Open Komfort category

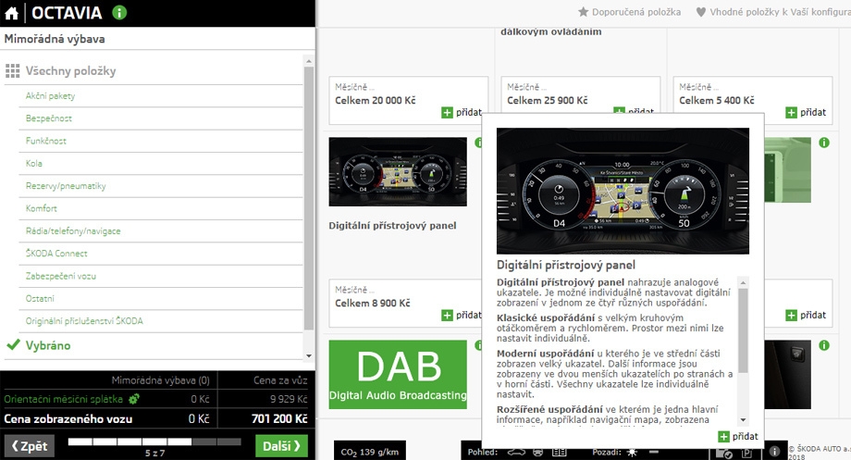[x=42, y=208]
